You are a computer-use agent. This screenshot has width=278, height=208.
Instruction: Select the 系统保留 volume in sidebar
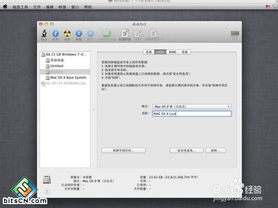(x=65, y=60)
